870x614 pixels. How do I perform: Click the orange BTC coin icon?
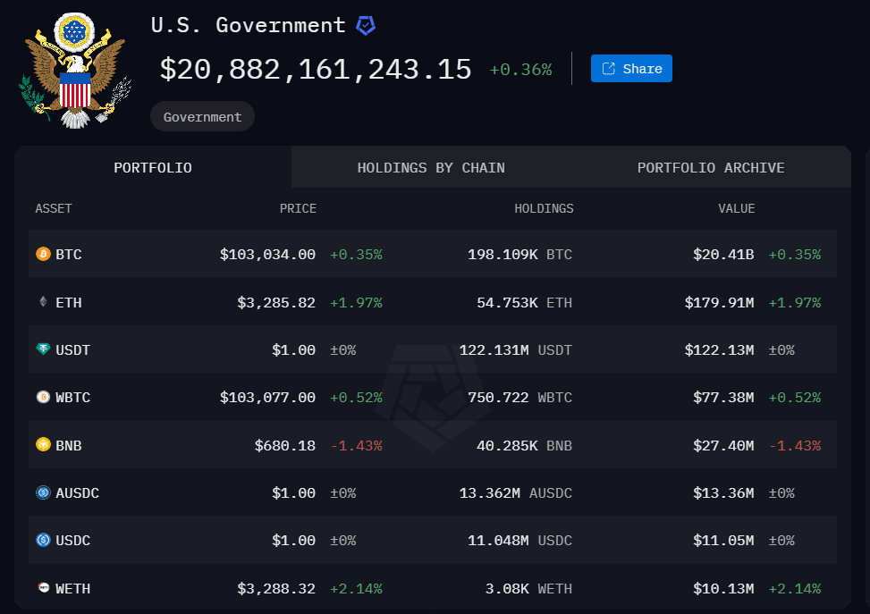click(x=43, y=254)
